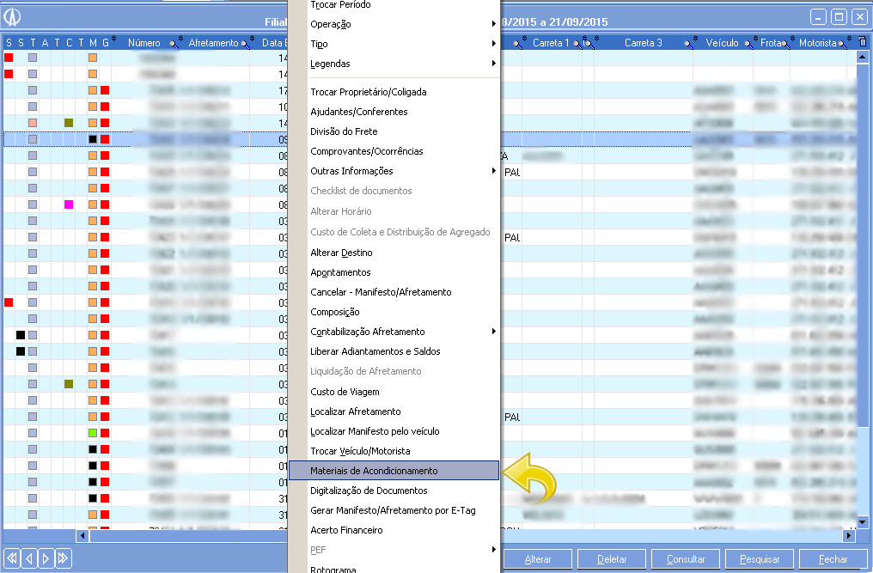Click the next record arrow button
Viewport: 873px width, 573px height.
point(46,558)
